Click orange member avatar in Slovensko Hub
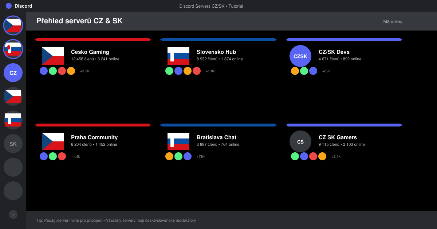Screen dimensions: 437x229 pos(188,71)
